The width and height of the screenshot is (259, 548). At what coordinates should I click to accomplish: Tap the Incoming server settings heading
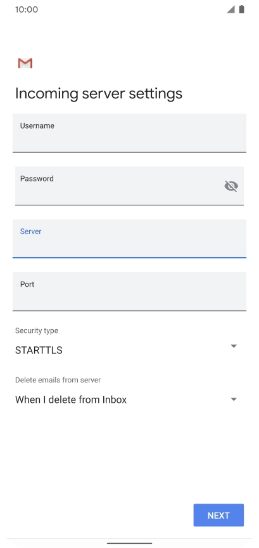point(99,94)
